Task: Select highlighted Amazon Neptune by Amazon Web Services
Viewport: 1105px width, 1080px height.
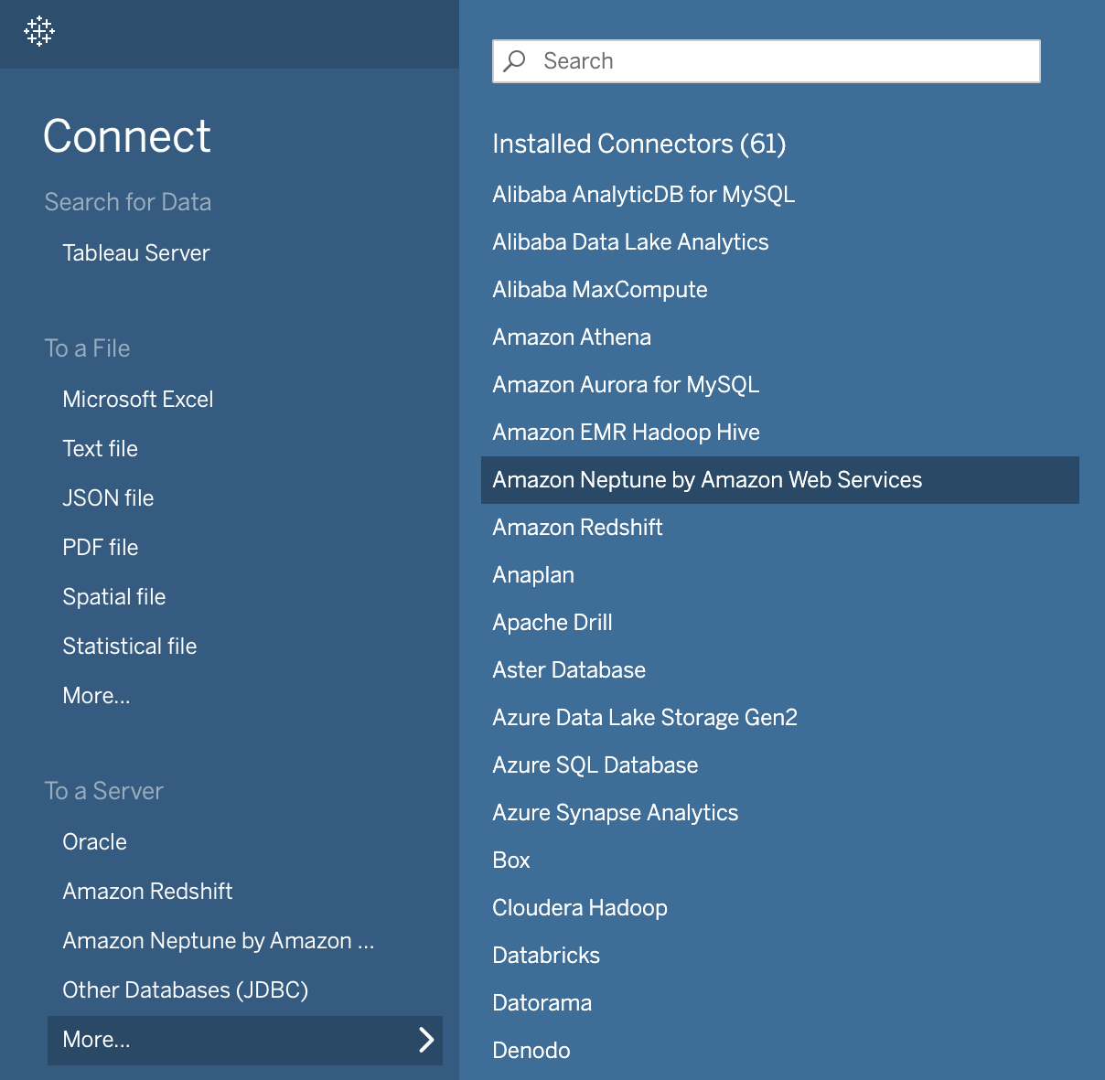Action: coord(780,480)
